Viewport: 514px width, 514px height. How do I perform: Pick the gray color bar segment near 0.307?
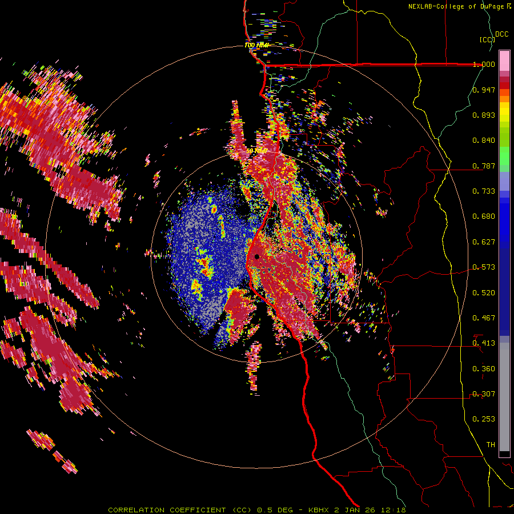point(504,397)
